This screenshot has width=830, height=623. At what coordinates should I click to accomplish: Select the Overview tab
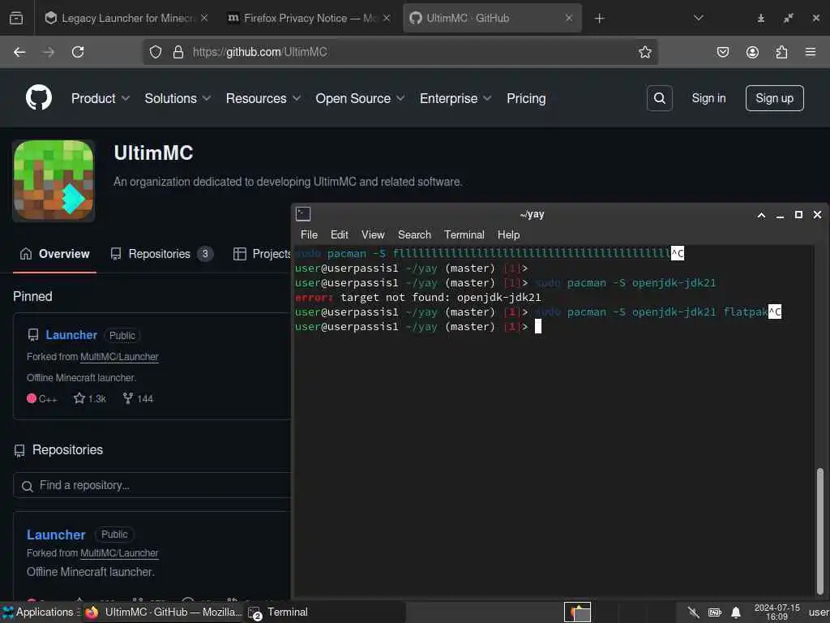[x=54, y=254]
